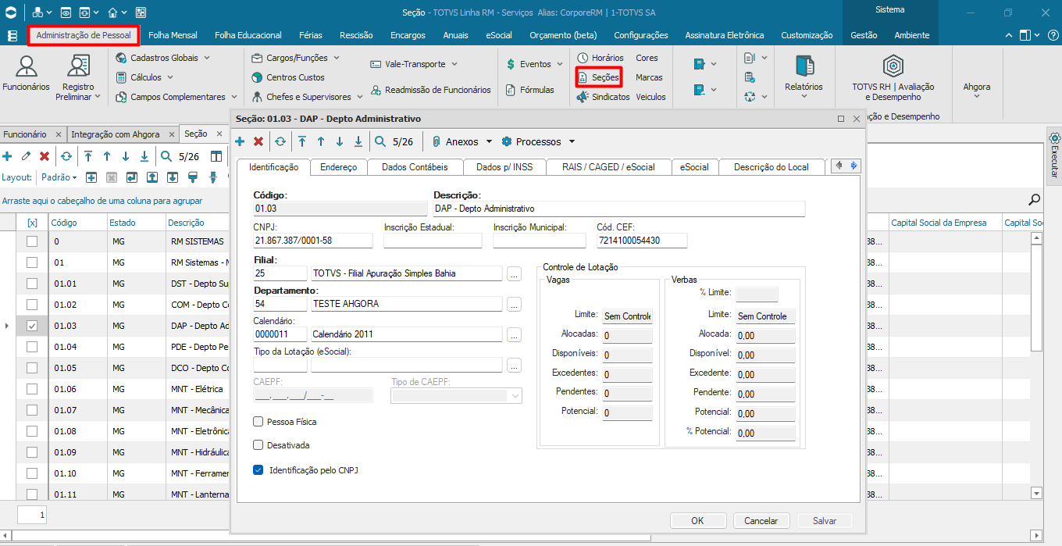Click the Descrição input field
Image resolution: width=1062 pixels, height=546 pixels.
(x=618, y=209)
